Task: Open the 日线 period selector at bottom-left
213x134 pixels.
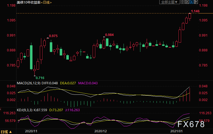Action: [x=6, y=132]
